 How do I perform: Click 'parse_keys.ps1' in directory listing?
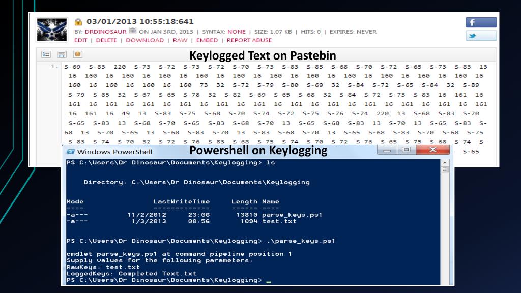[x=292, y=215]
